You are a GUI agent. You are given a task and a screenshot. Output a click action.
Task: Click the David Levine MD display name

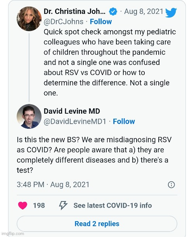(x=72, y=111)
